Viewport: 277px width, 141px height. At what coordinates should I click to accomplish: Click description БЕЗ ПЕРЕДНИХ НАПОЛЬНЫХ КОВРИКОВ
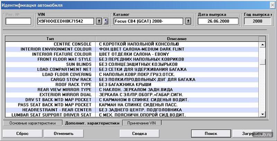[141, 59]
